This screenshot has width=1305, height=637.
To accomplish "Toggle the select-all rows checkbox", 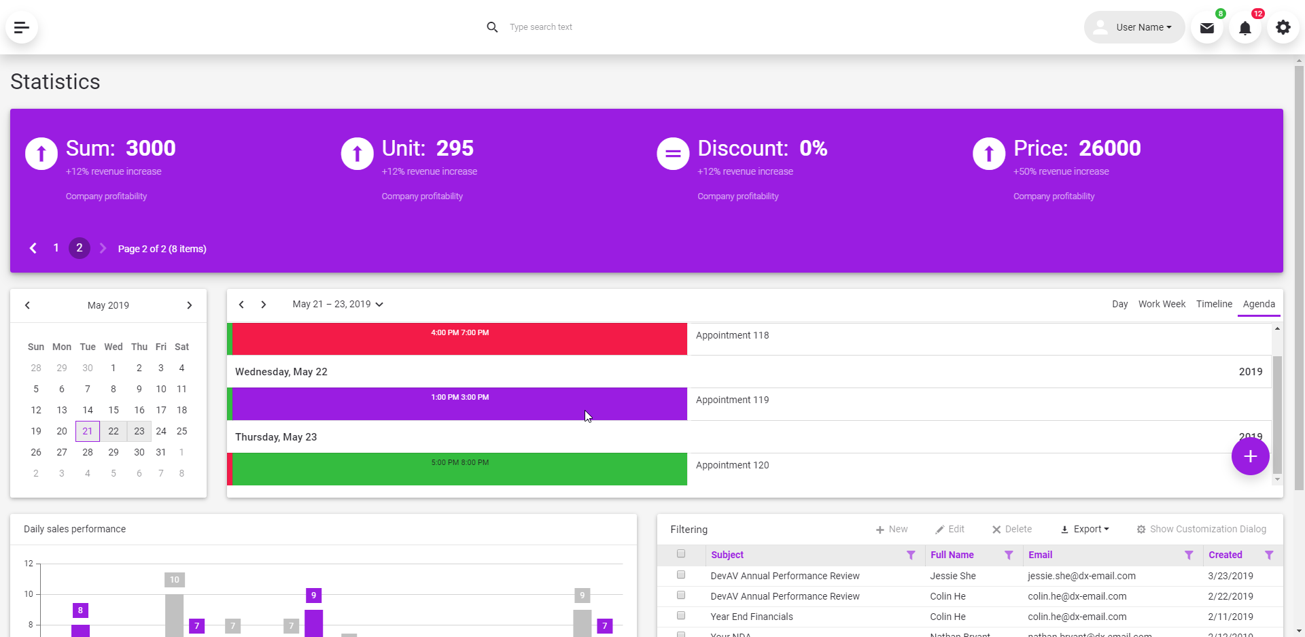I will [x=681, y=554].
